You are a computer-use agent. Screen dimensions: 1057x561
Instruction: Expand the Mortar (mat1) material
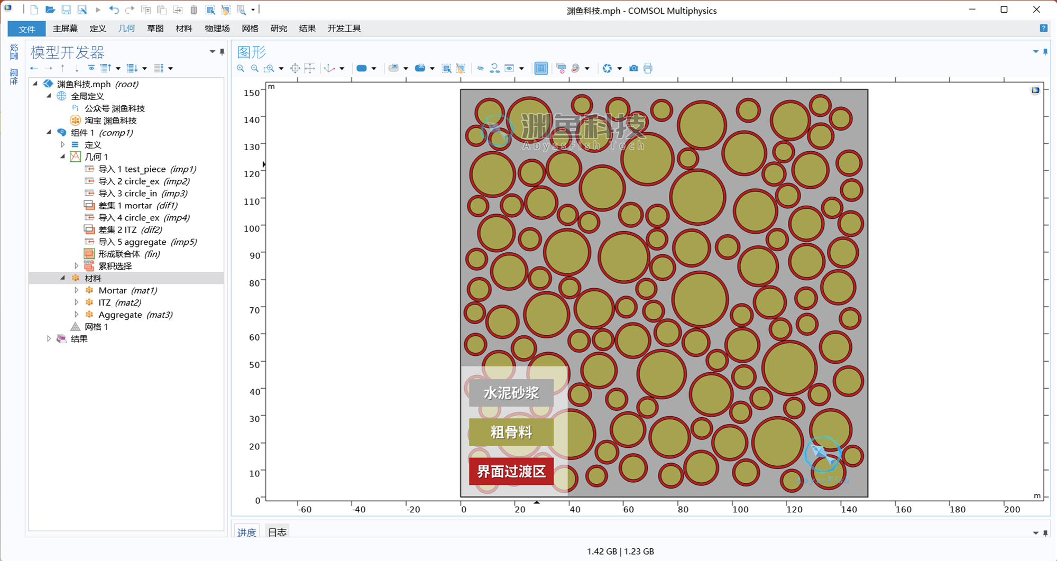click(x=77, y=290)
